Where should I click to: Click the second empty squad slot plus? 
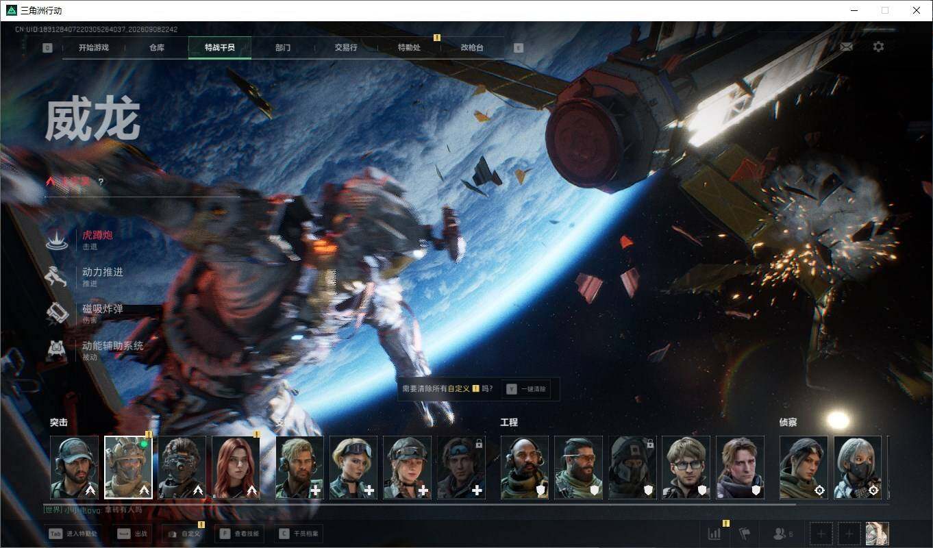pyautogui.click(x=849, y=534)
